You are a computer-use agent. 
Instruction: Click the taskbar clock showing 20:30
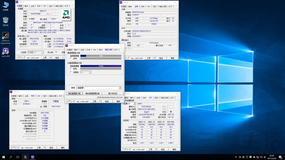coord(272,157)
